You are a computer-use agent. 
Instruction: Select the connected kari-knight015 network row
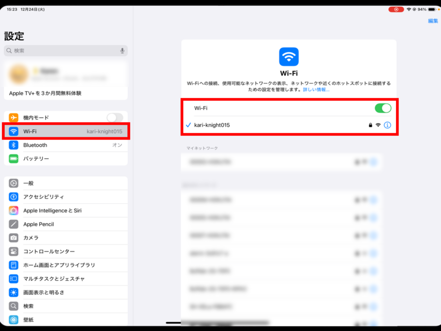pyautogui.click(x=289, y=125)
